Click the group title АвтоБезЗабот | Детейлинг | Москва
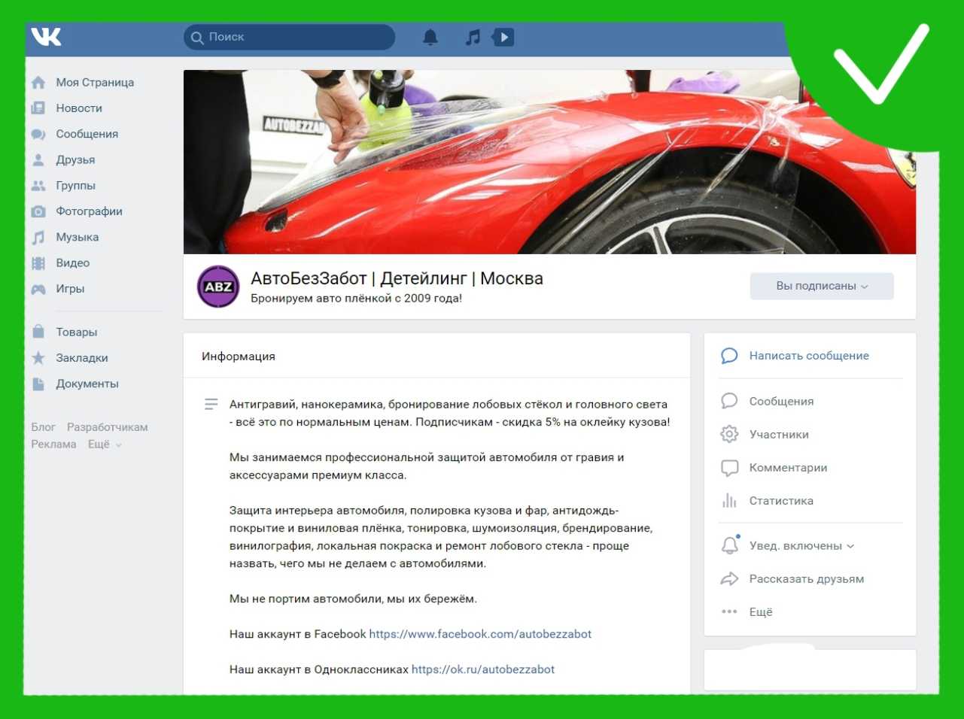This screenshot has height=719, width=964. coord(397,278)
